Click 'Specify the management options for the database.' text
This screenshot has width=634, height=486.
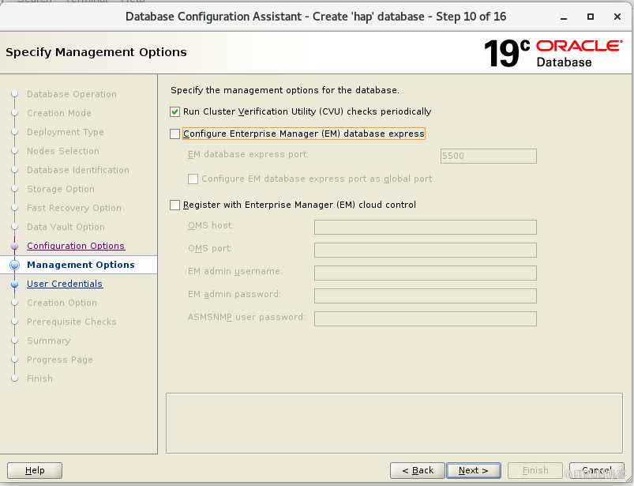point(285,90)
